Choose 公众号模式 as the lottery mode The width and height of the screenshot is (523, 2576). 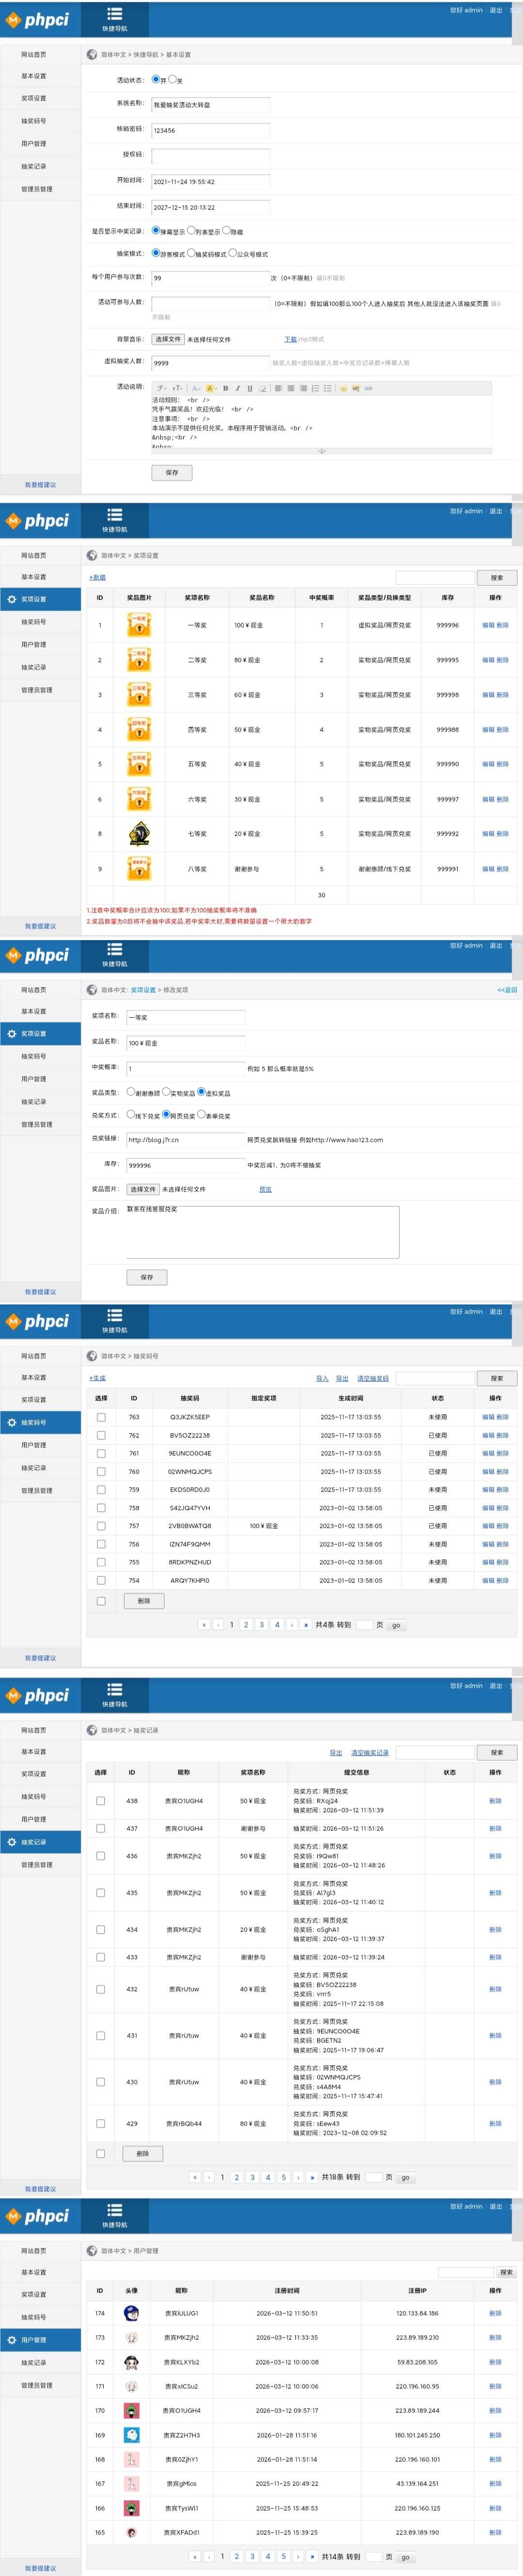pos(232,253)
